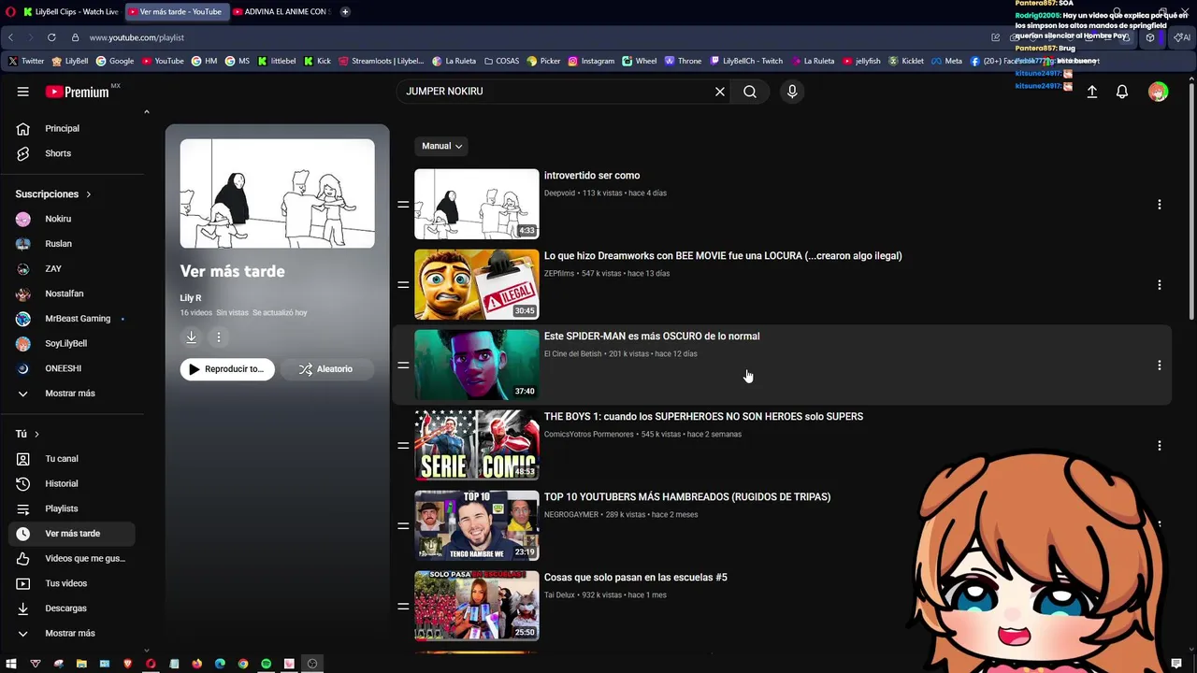
Task: Open Firefox from the taskbar
Action: click(197, 664)
